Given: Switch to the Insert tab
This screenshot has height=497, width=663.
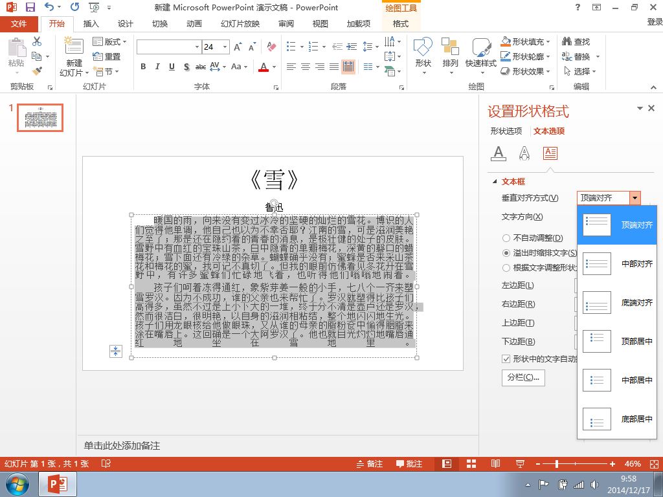Looking at the screenshot, I should (x=91, y=24).
